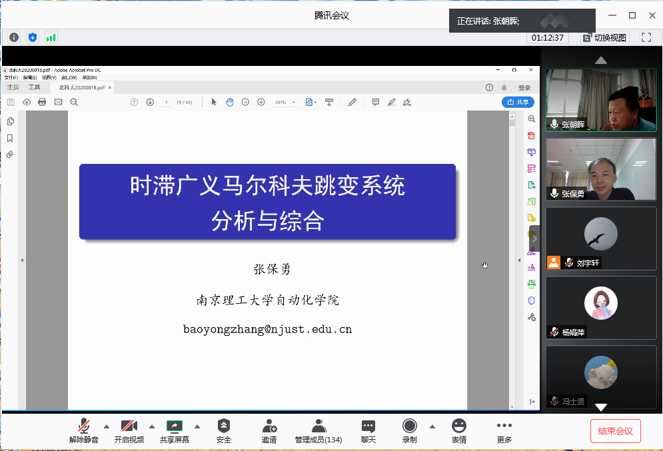Viewport: 663px width, 451px height.
Task: Open the More (更多) menu
Action: click(x=504, y=430)
